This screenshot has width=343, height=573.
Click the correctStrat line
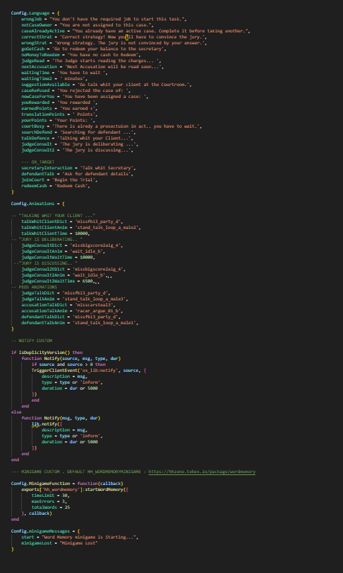click(114, 37)
